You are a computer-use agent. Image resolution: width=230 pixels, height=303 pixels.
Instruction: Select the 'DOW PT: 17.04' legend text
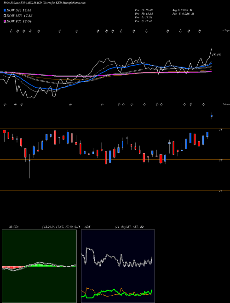(19, 21)
